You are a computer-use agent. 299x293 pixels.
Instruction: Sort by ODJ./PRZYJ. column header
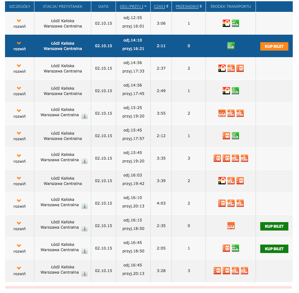[x=131, y=6]
